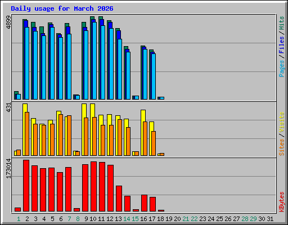
Task: Click day label 13 on the x-axis
Action: tap(118, 219)
